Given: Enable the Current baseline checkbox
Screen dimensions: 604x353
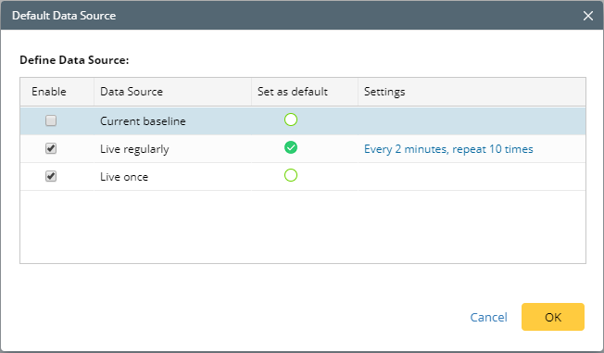Looking at the screenshot, I should tap(51, 120).
